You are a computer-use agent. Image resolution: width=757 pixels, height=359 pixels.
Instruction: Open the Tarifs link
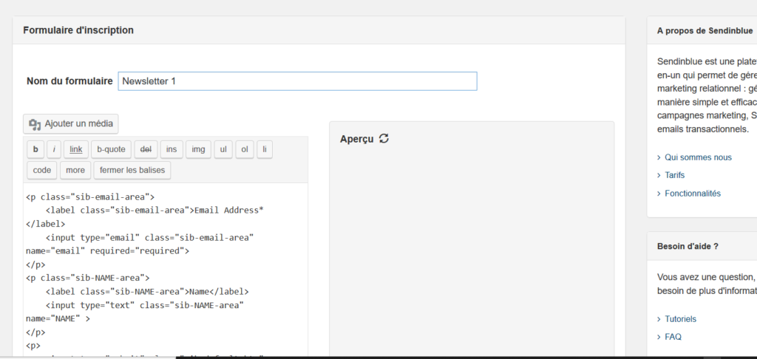tap(674, 175)
